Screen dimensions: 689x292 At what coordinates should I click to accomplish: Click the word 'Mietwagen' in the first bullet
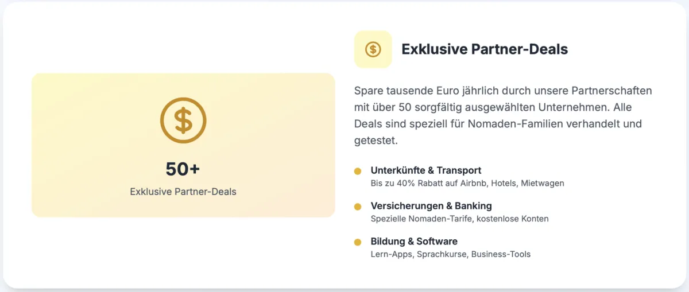[543, 184]
